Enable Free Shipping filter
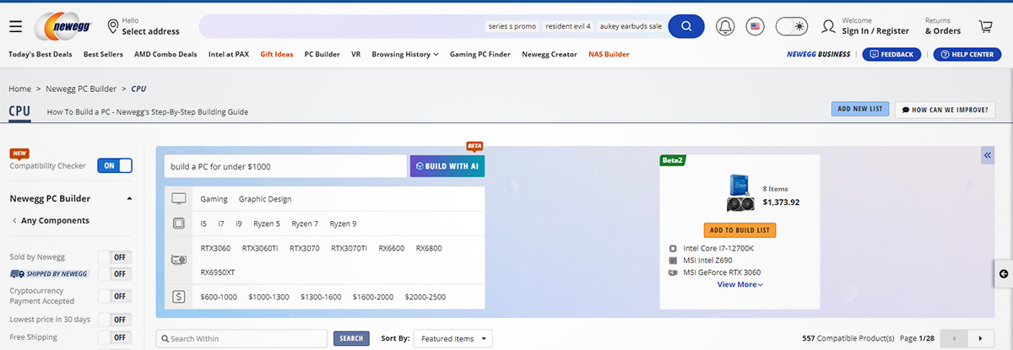This screenshot has height=350, width=1013. point(115,337)
